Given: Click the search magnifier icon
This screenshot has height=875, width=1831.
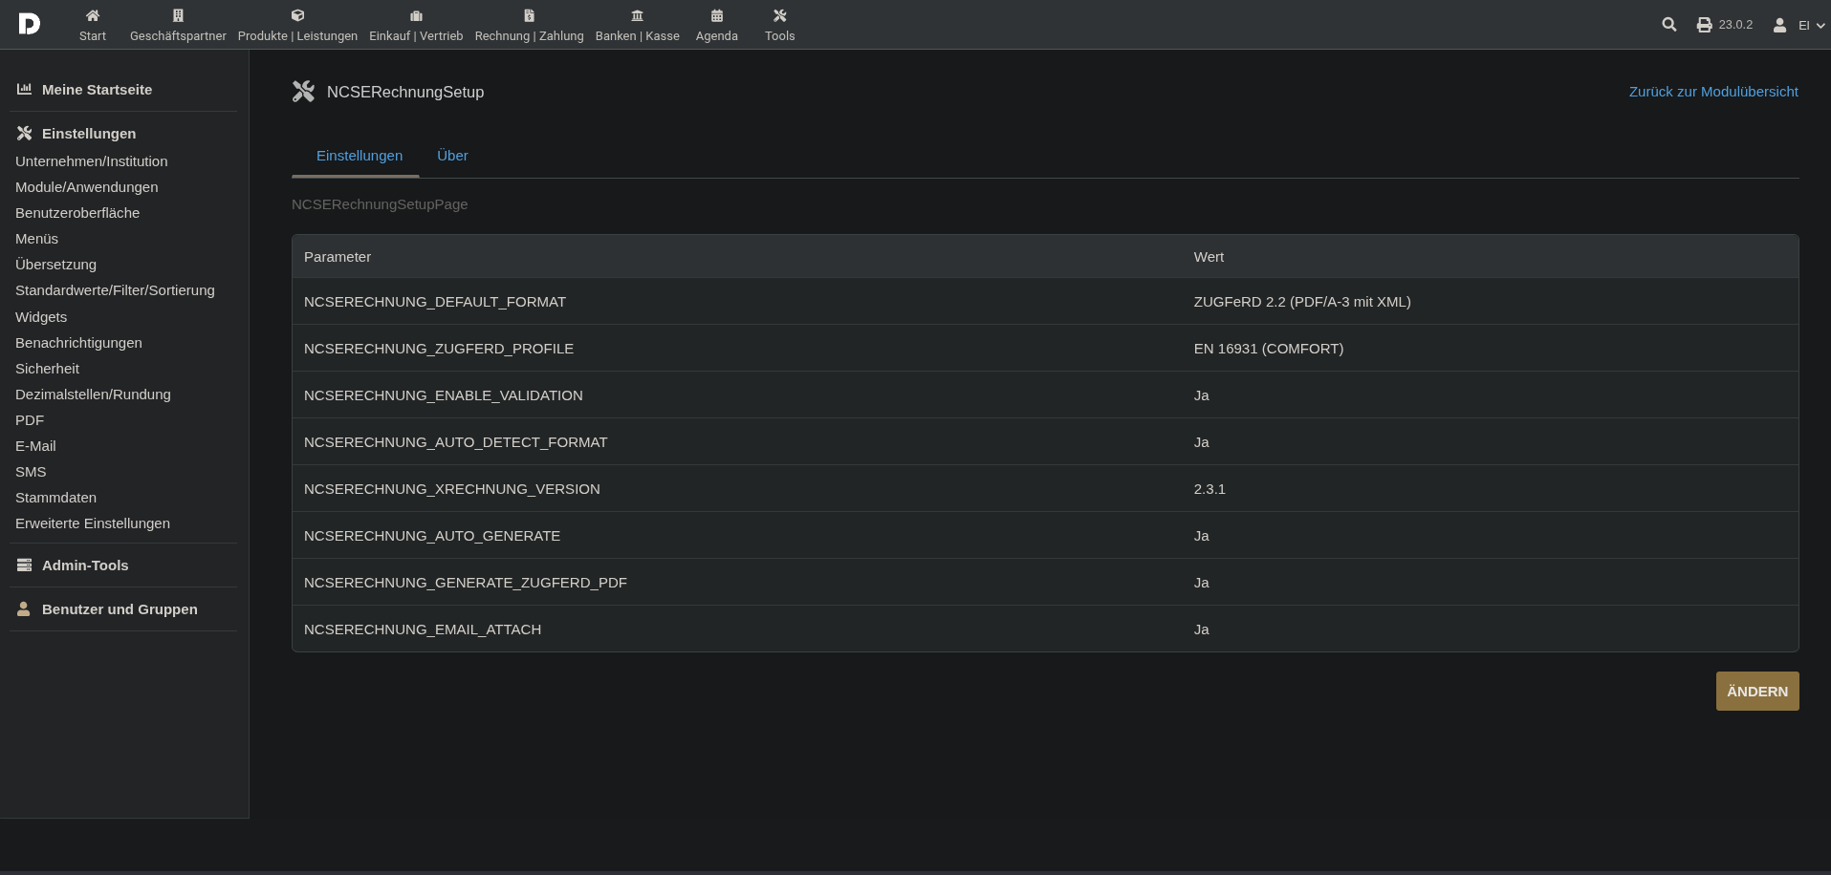Looking at the screenshot, I should point(1668,25).
